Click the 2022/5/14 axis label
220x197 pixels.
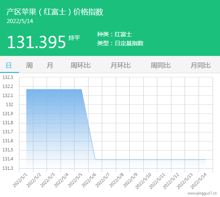pyautogui.click(x=199, y=181)
